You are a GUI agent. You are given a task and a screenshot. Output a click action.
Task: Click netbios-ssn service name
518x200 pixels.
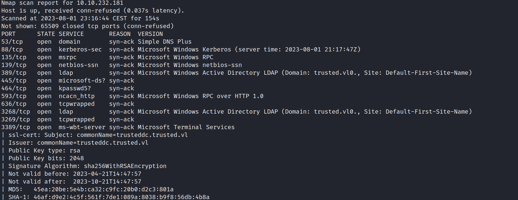click(x=78, y=65)
